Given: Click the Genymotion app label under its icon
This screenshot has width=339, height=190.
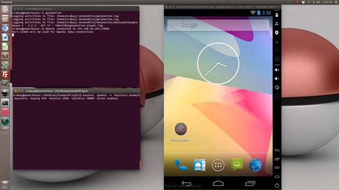Looking at the screenshot, I should pyautogui.click(x=180, y=140).
